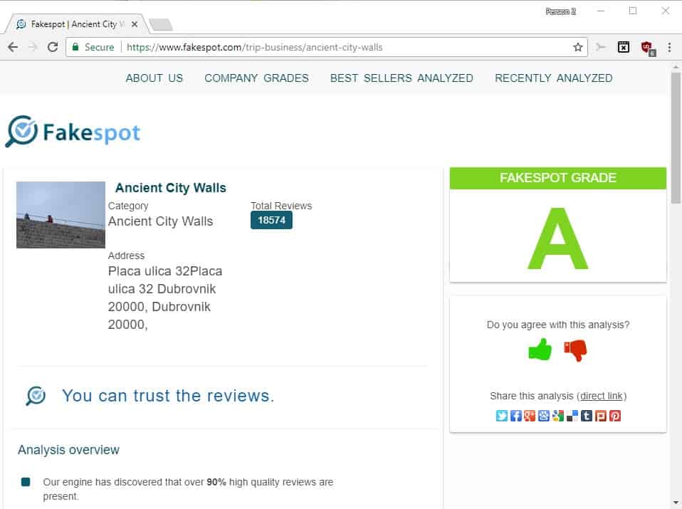
Task: Click the uBlock shield extension icon
Action: pyautogui.click(x=648, y=48)
